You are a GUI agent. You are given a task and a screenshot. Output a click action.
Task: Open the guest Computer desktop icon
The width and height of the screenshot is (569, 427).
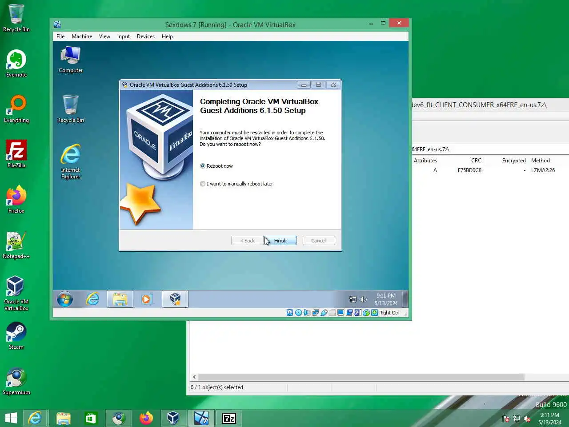[71, 60]
